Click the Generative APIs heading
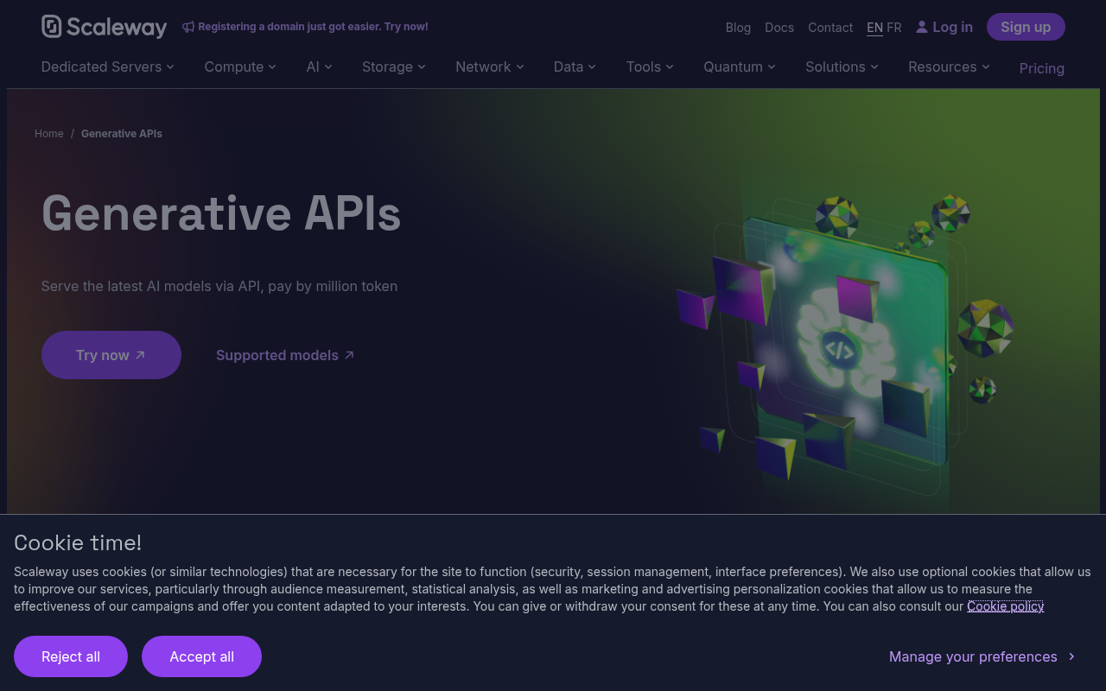This screenshot has height=691, width=1106. tap(221, 212)
